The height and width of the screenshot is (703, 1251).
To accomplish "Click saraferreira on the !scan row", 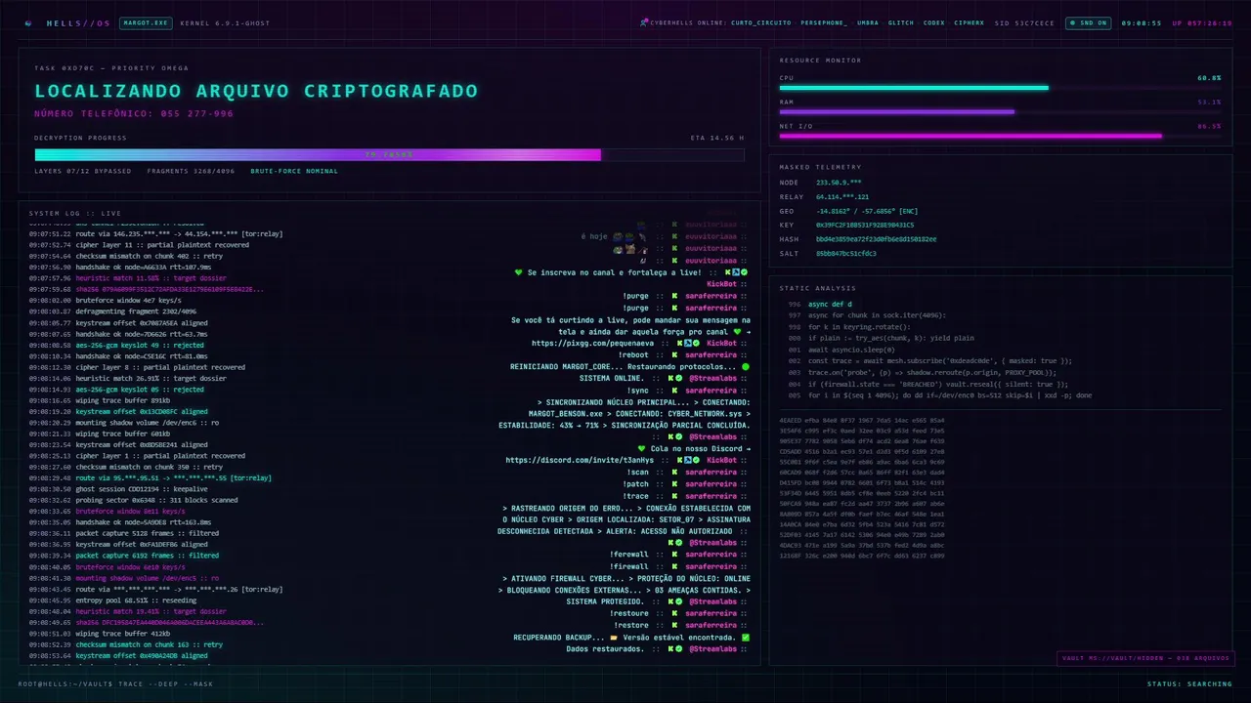I will pos(711,473).
